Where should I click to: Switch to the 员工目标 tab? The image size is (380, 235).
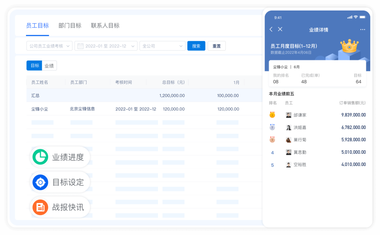(x=37, y=26)
